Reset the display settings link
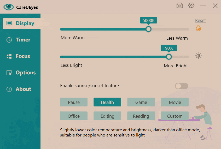 (x=200, y=20)
